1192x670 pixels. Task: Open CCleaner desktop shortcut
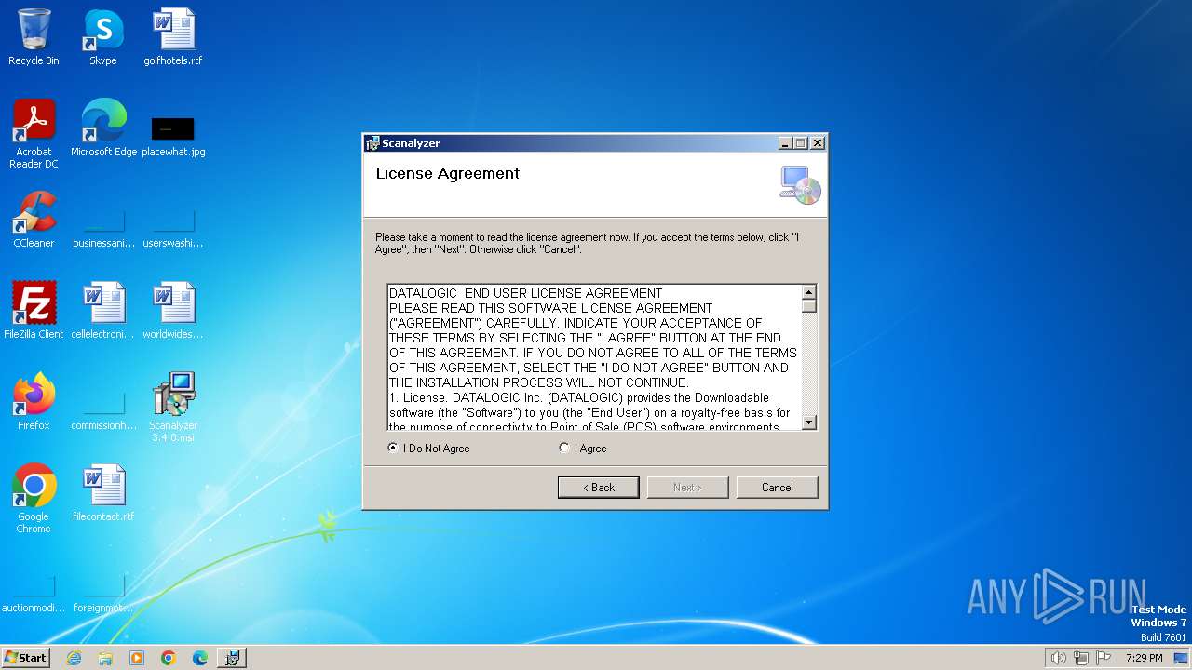[34, 219]
